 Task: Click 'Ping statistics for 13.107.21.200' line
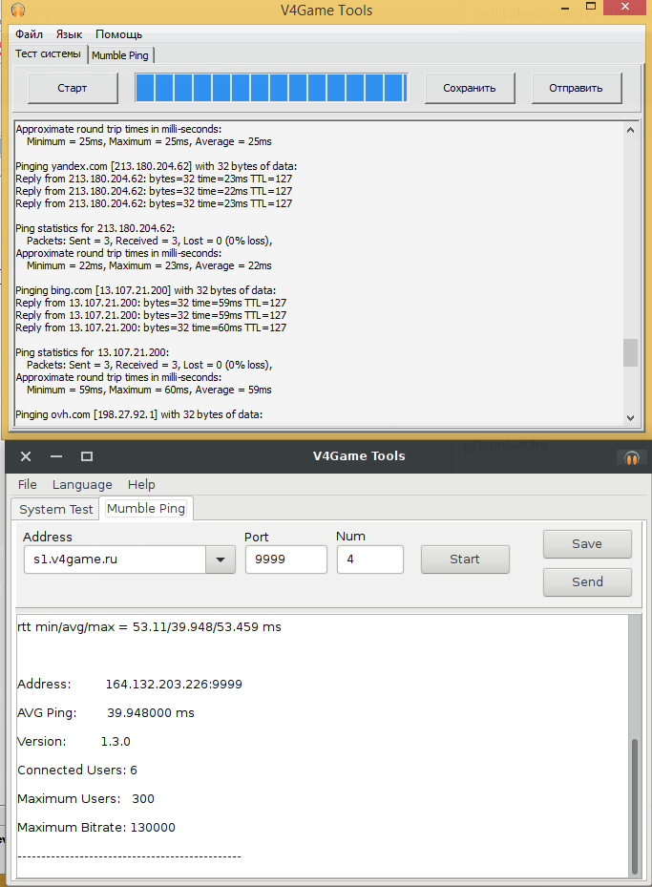click(93, 352)
